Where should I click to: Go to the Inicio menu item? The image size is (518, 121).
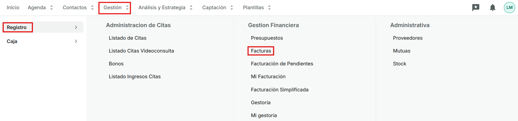click(13, 8)
